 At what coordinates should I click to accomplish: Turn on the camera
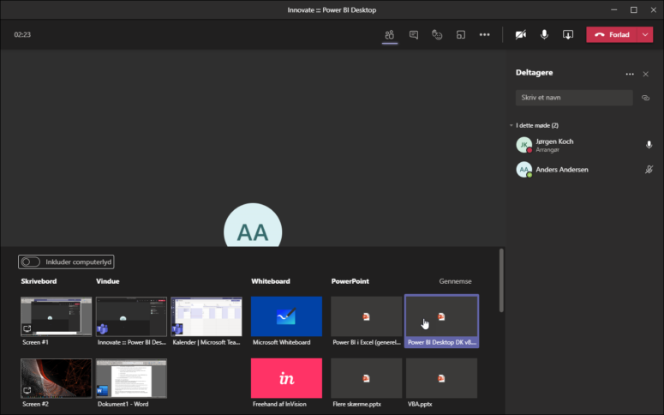521,35
